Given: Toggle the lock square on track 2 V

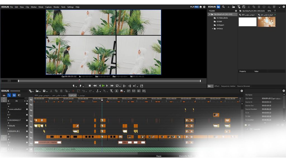Looking at the screenshot, I should [x=27, y=137].
